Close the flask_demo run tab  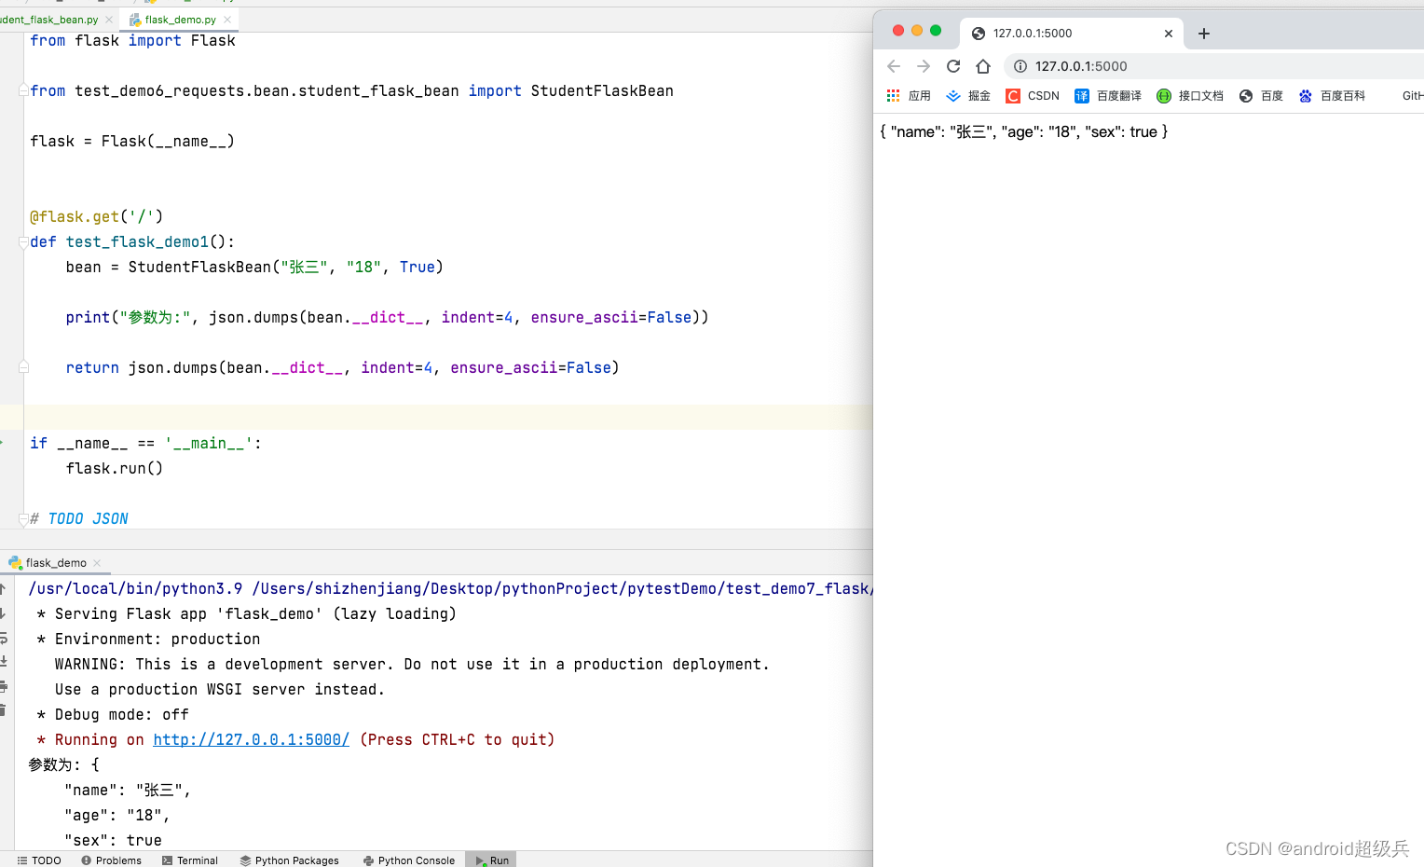click(97, 563)
